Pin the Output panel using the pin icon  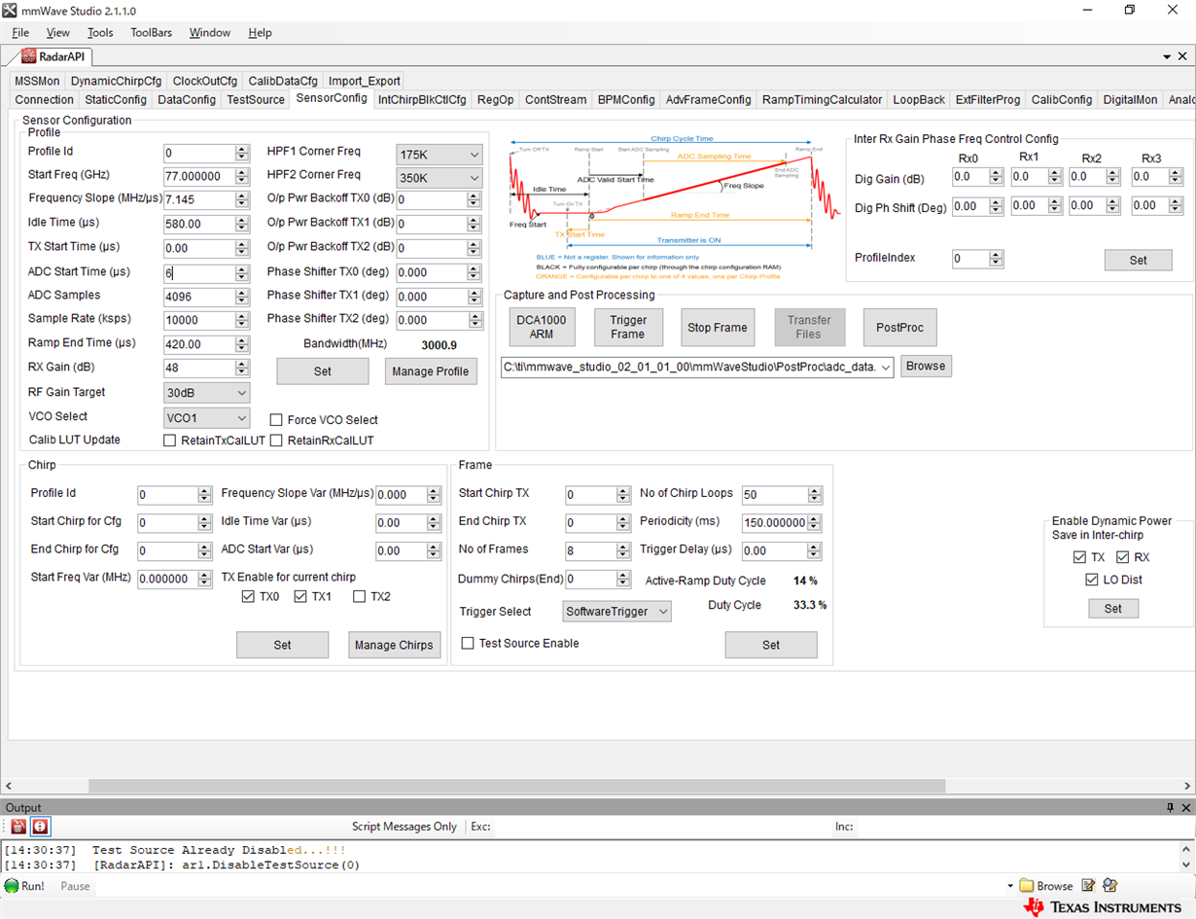point(1170,807)
